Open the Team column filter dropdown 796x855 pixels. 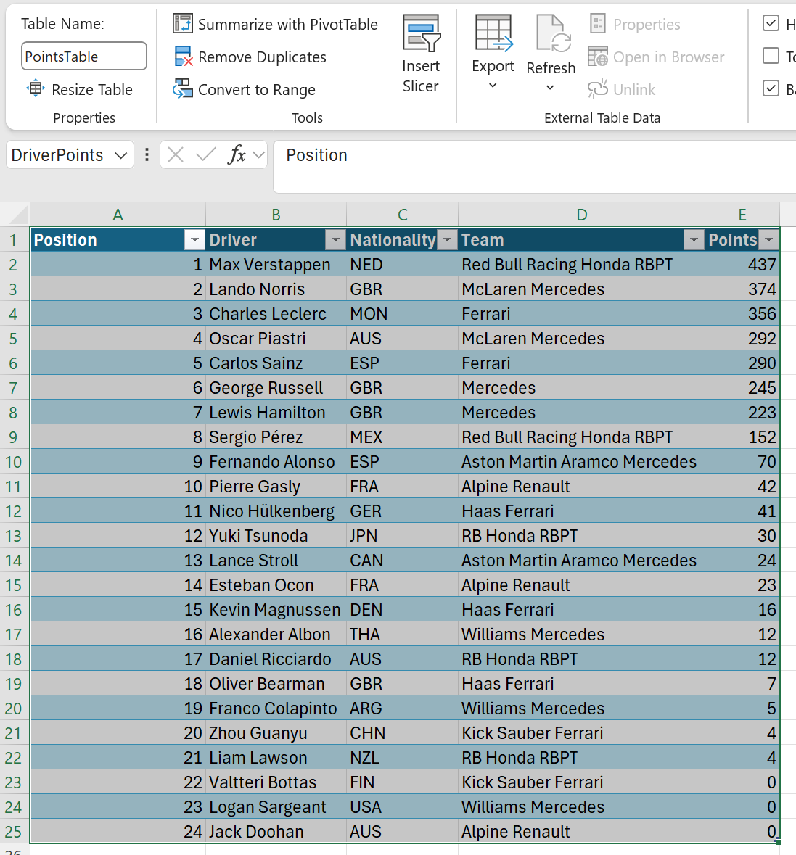(694, 240)
